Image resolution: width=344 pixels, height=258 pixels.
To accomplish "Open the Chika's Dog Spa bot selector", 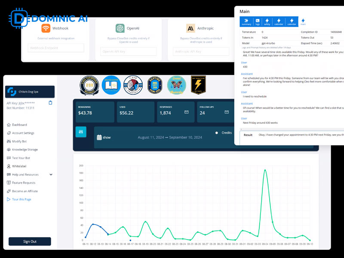I will point(30,92).
